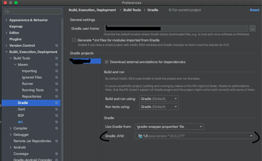This screenshot has width=262, height=161.
Task: Open the 'Run tests using' dropdown
Action: click(x=159, y=107)
